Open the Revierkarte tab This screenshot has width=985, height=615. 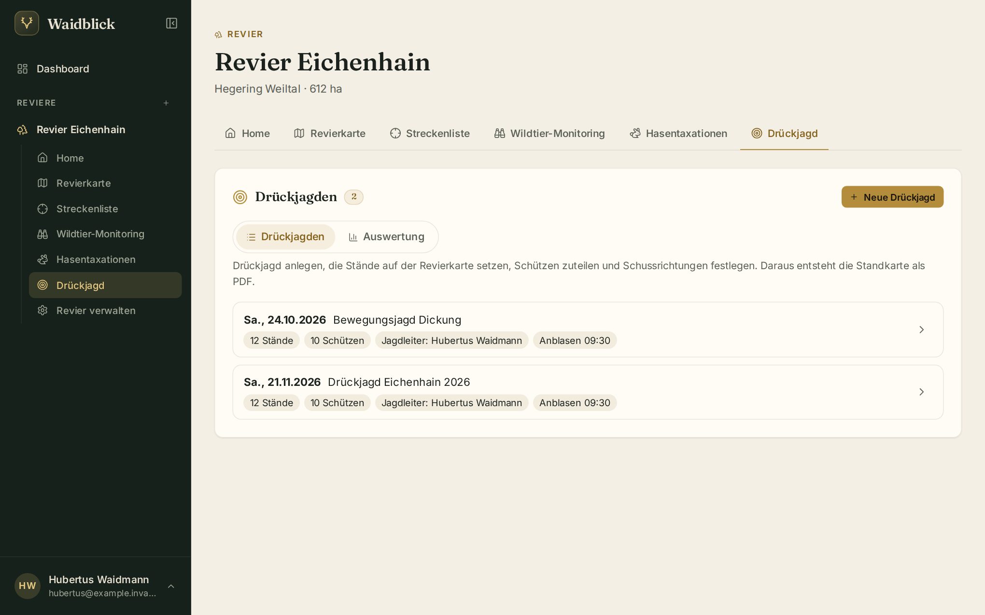330,134
